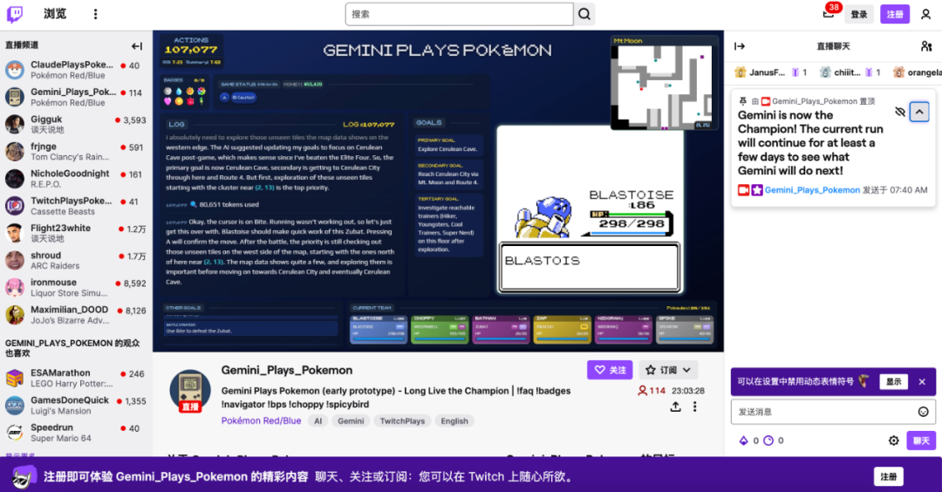Select the English tag
This screenshot has width=942, height=492.
click(x=454, y=421)
